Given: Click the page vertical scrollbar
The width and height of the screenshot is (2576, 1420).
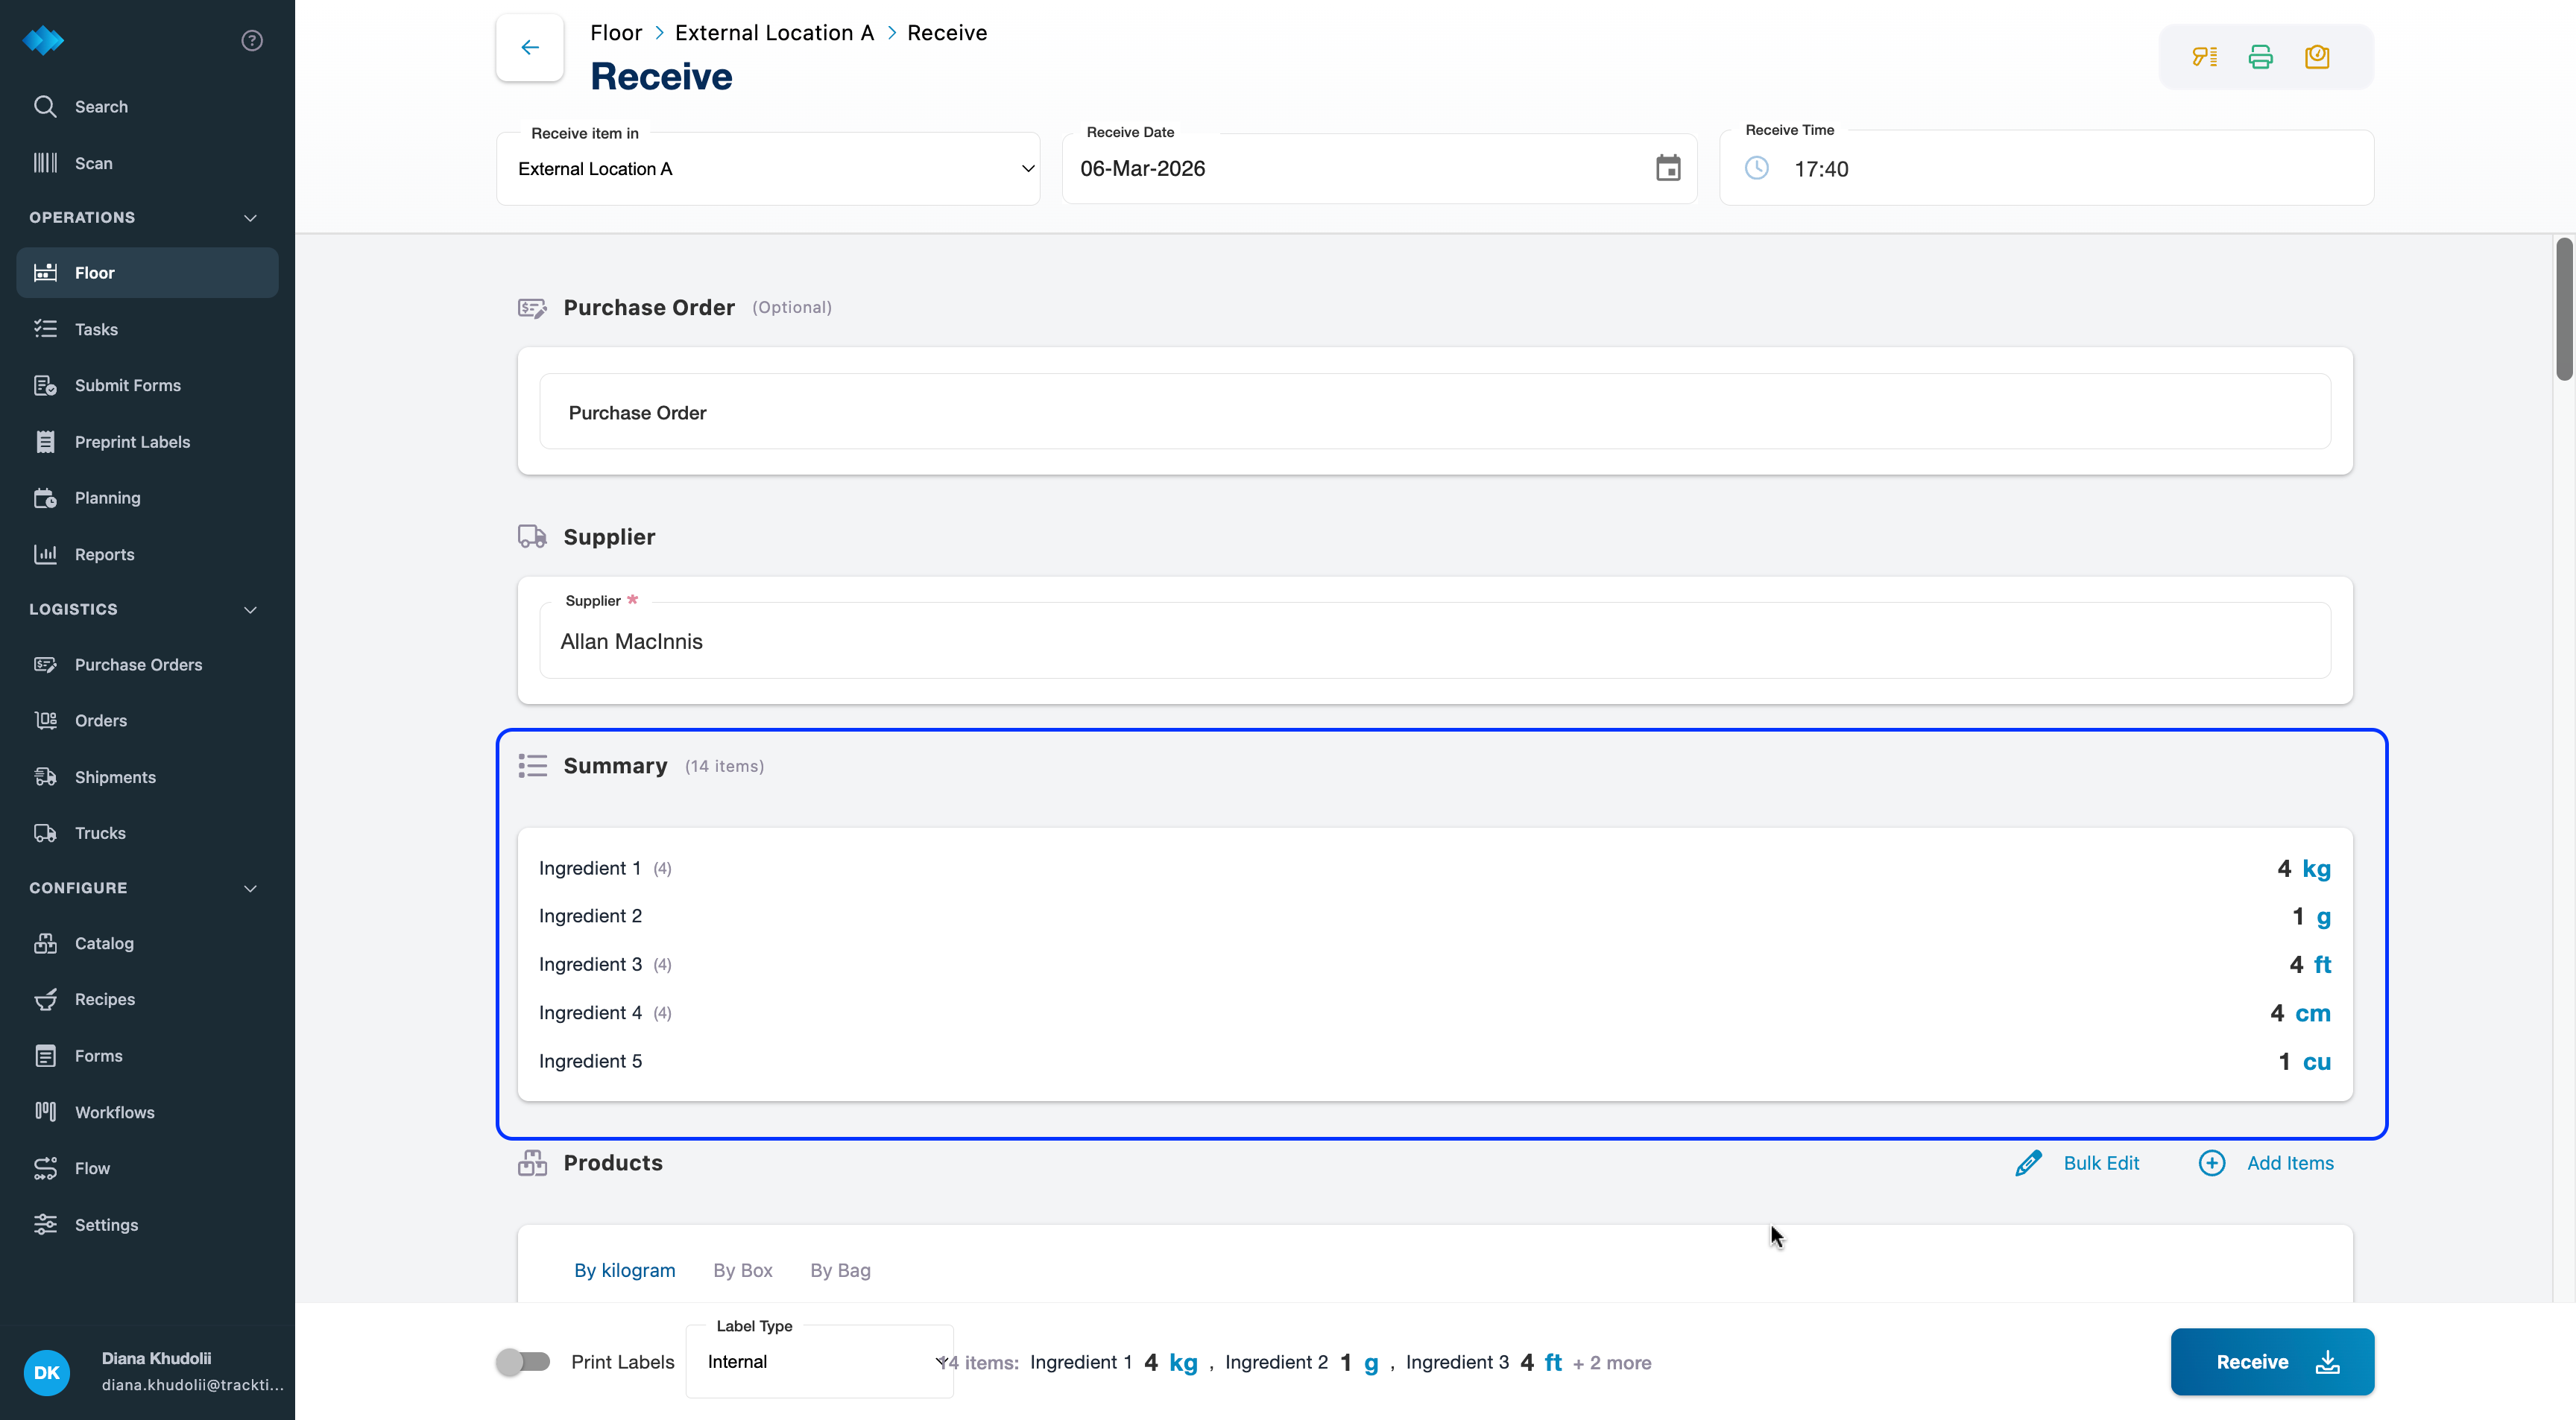Looking at the screenshot, I should (x=2563, y=310).
